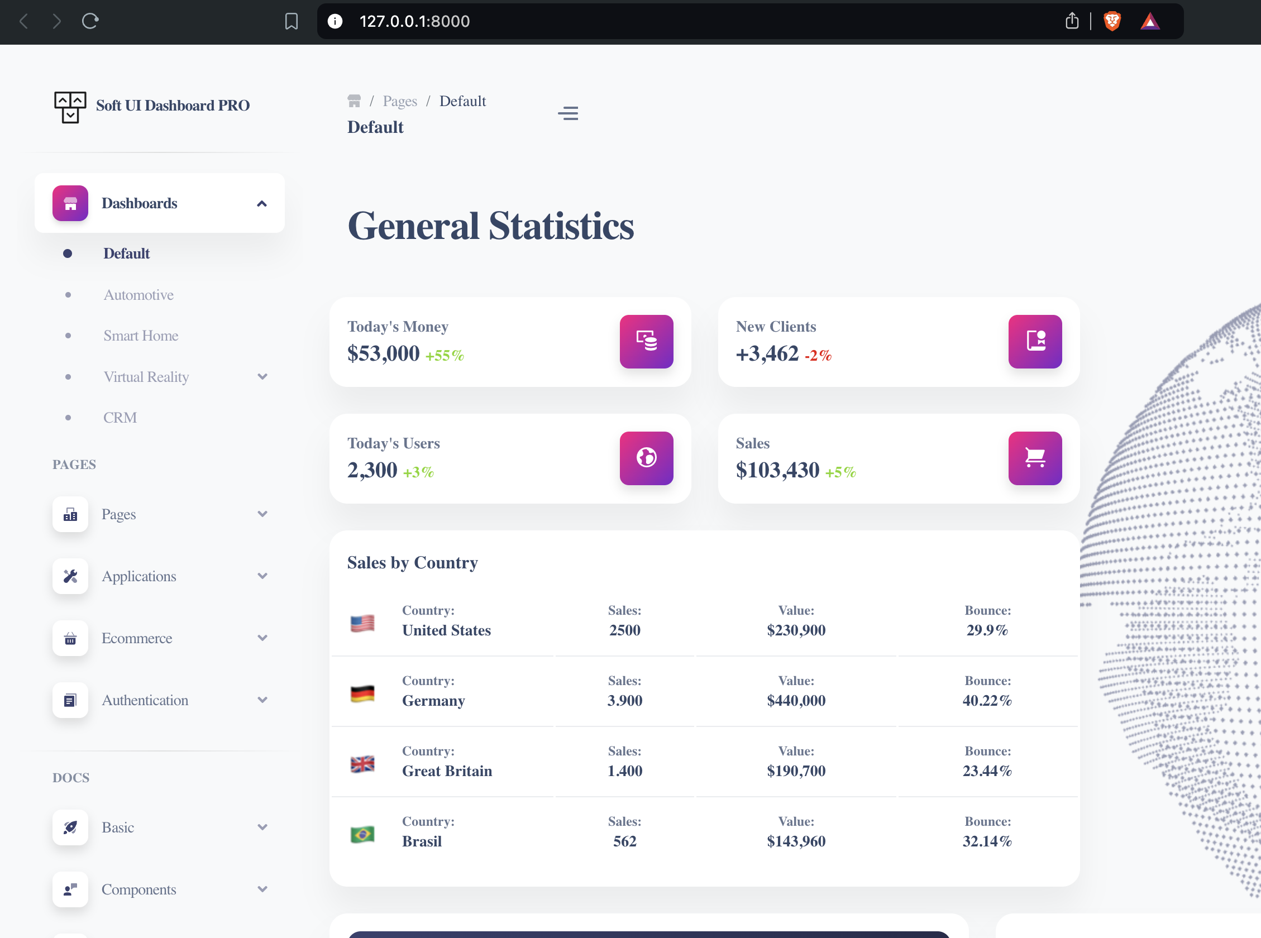Click the Pages office building icon

tap(70, 514)
